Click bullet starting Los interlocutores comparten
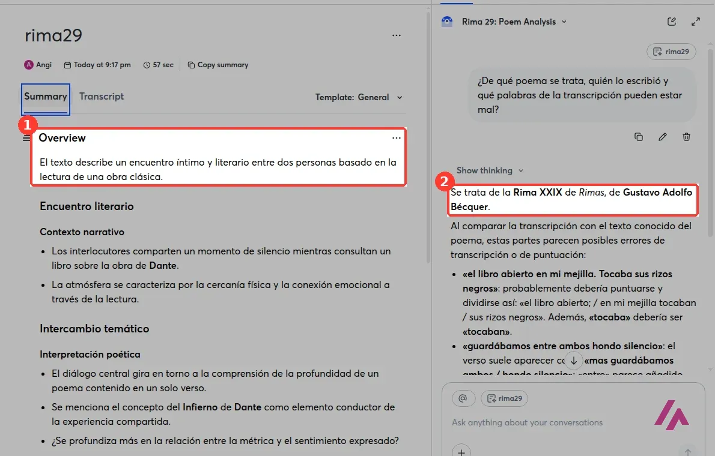This screenshot has height=456, width=715. (x=221, y=258)
